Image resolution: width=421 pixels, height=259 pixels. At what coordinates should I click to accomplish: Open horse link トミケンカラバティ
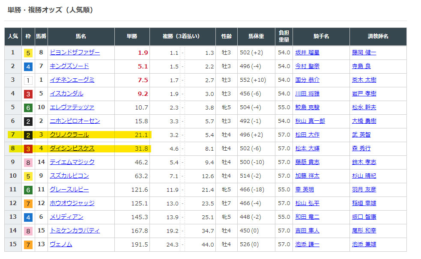pyautogui.click(x=75, y=231)
